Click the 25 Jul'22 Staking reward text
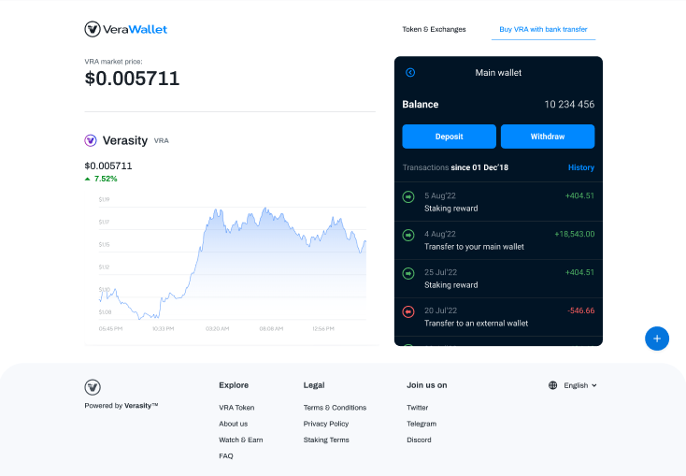This screenshot has width=686, height=476. pyautogui.click(x=451, y=285)
